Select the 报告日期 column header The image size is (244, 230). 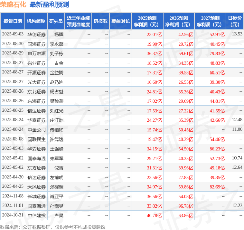(x=13, y=21)
